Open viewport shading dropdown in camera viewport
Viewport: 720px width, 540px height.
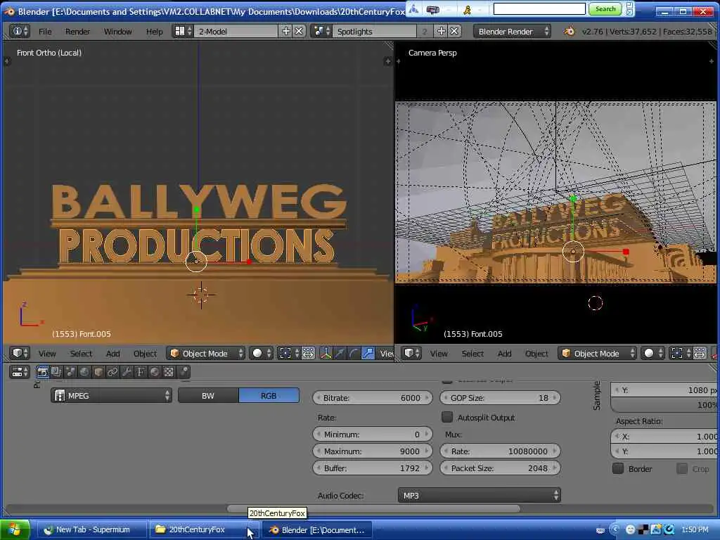[x=653, y=353]
